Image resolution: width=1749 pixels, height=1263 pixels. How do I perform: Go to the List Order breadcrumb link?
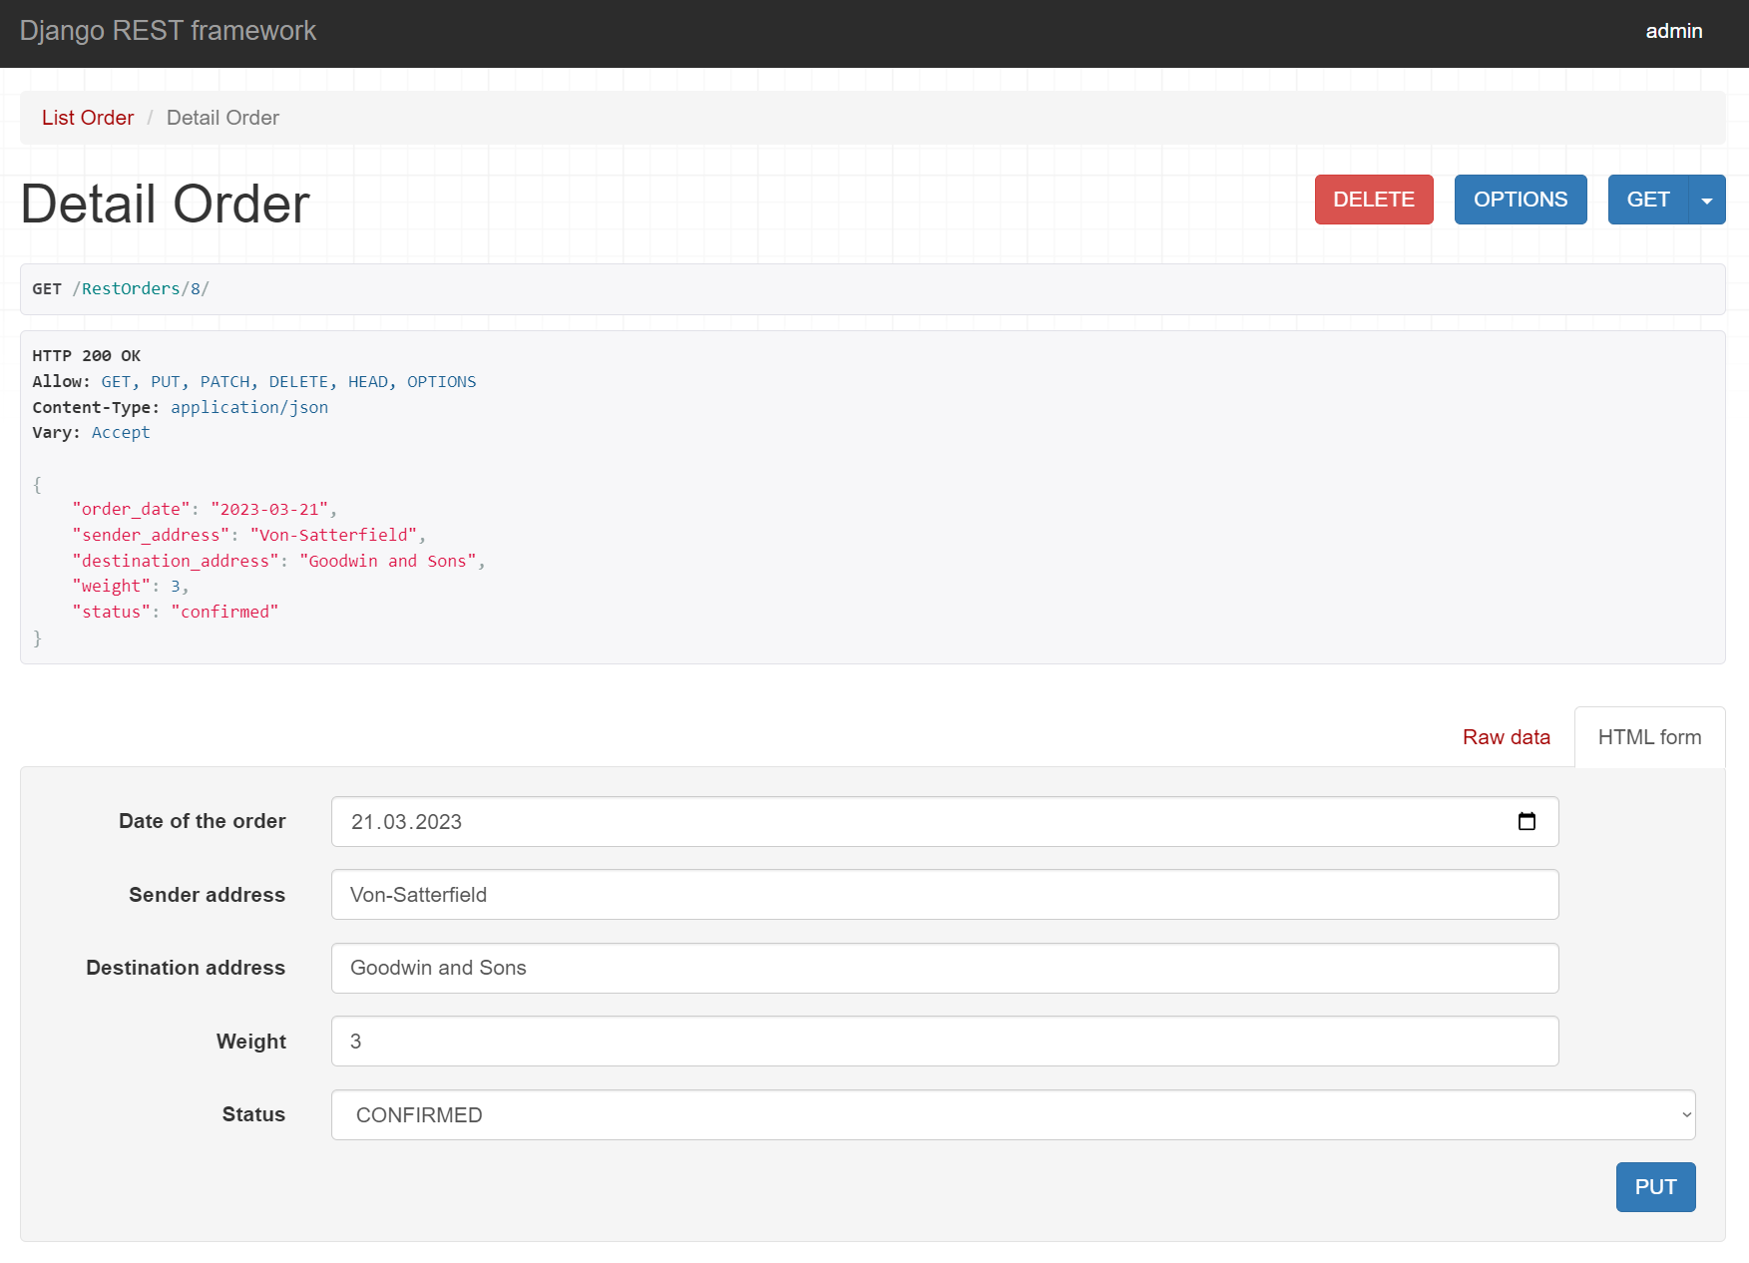tap(88, 118)
